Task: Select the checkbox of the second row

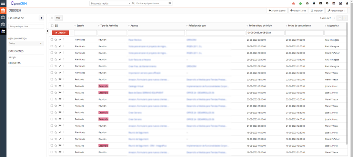Action: pos(52,46)
